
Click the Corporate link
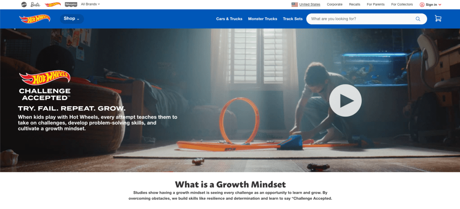pyautogui.click(x=335, y=4)
